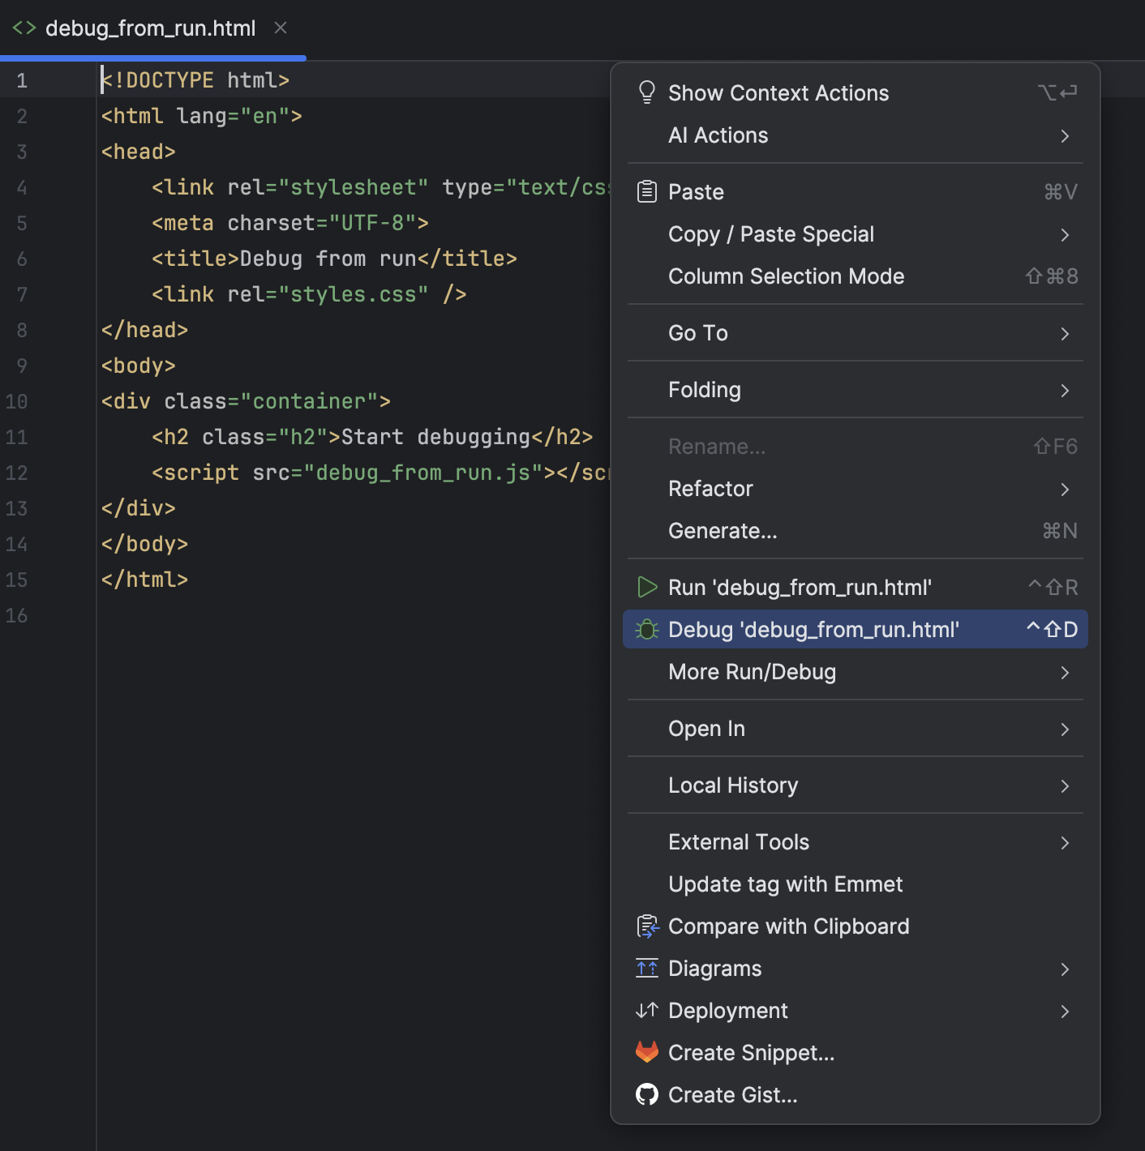The image size is (1145, 1151).
Task: Click the opening '<head>' tag line
Action: point(139,152)
